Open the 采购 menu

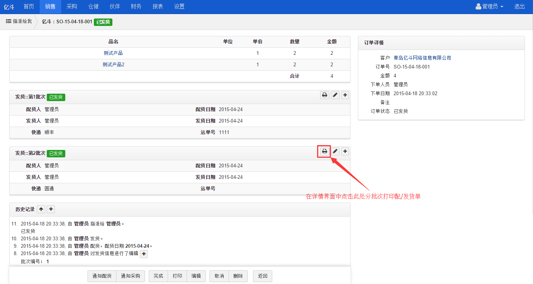[x=72, y=7]
